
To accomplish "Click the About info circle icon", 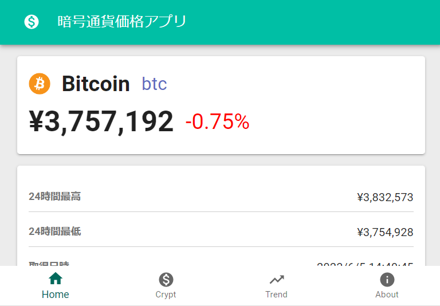I will 387,279.
